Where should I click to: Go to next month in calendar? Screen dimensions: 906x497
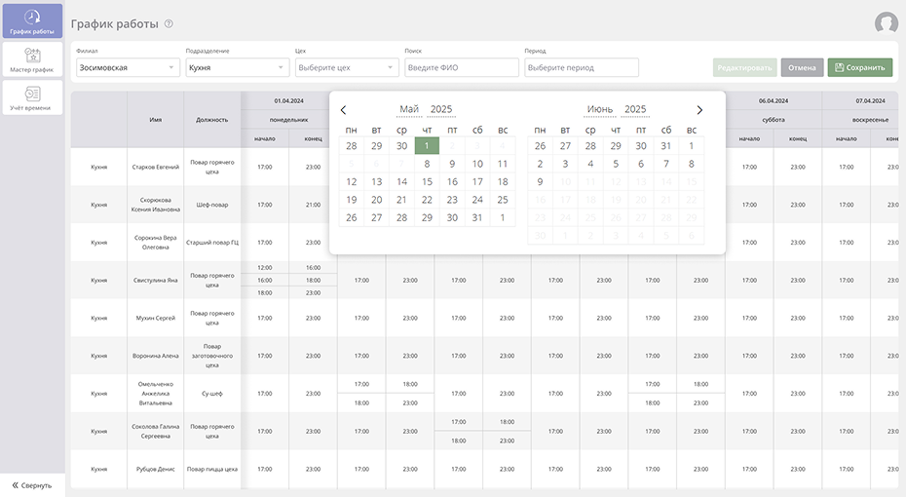coord(699,110)
